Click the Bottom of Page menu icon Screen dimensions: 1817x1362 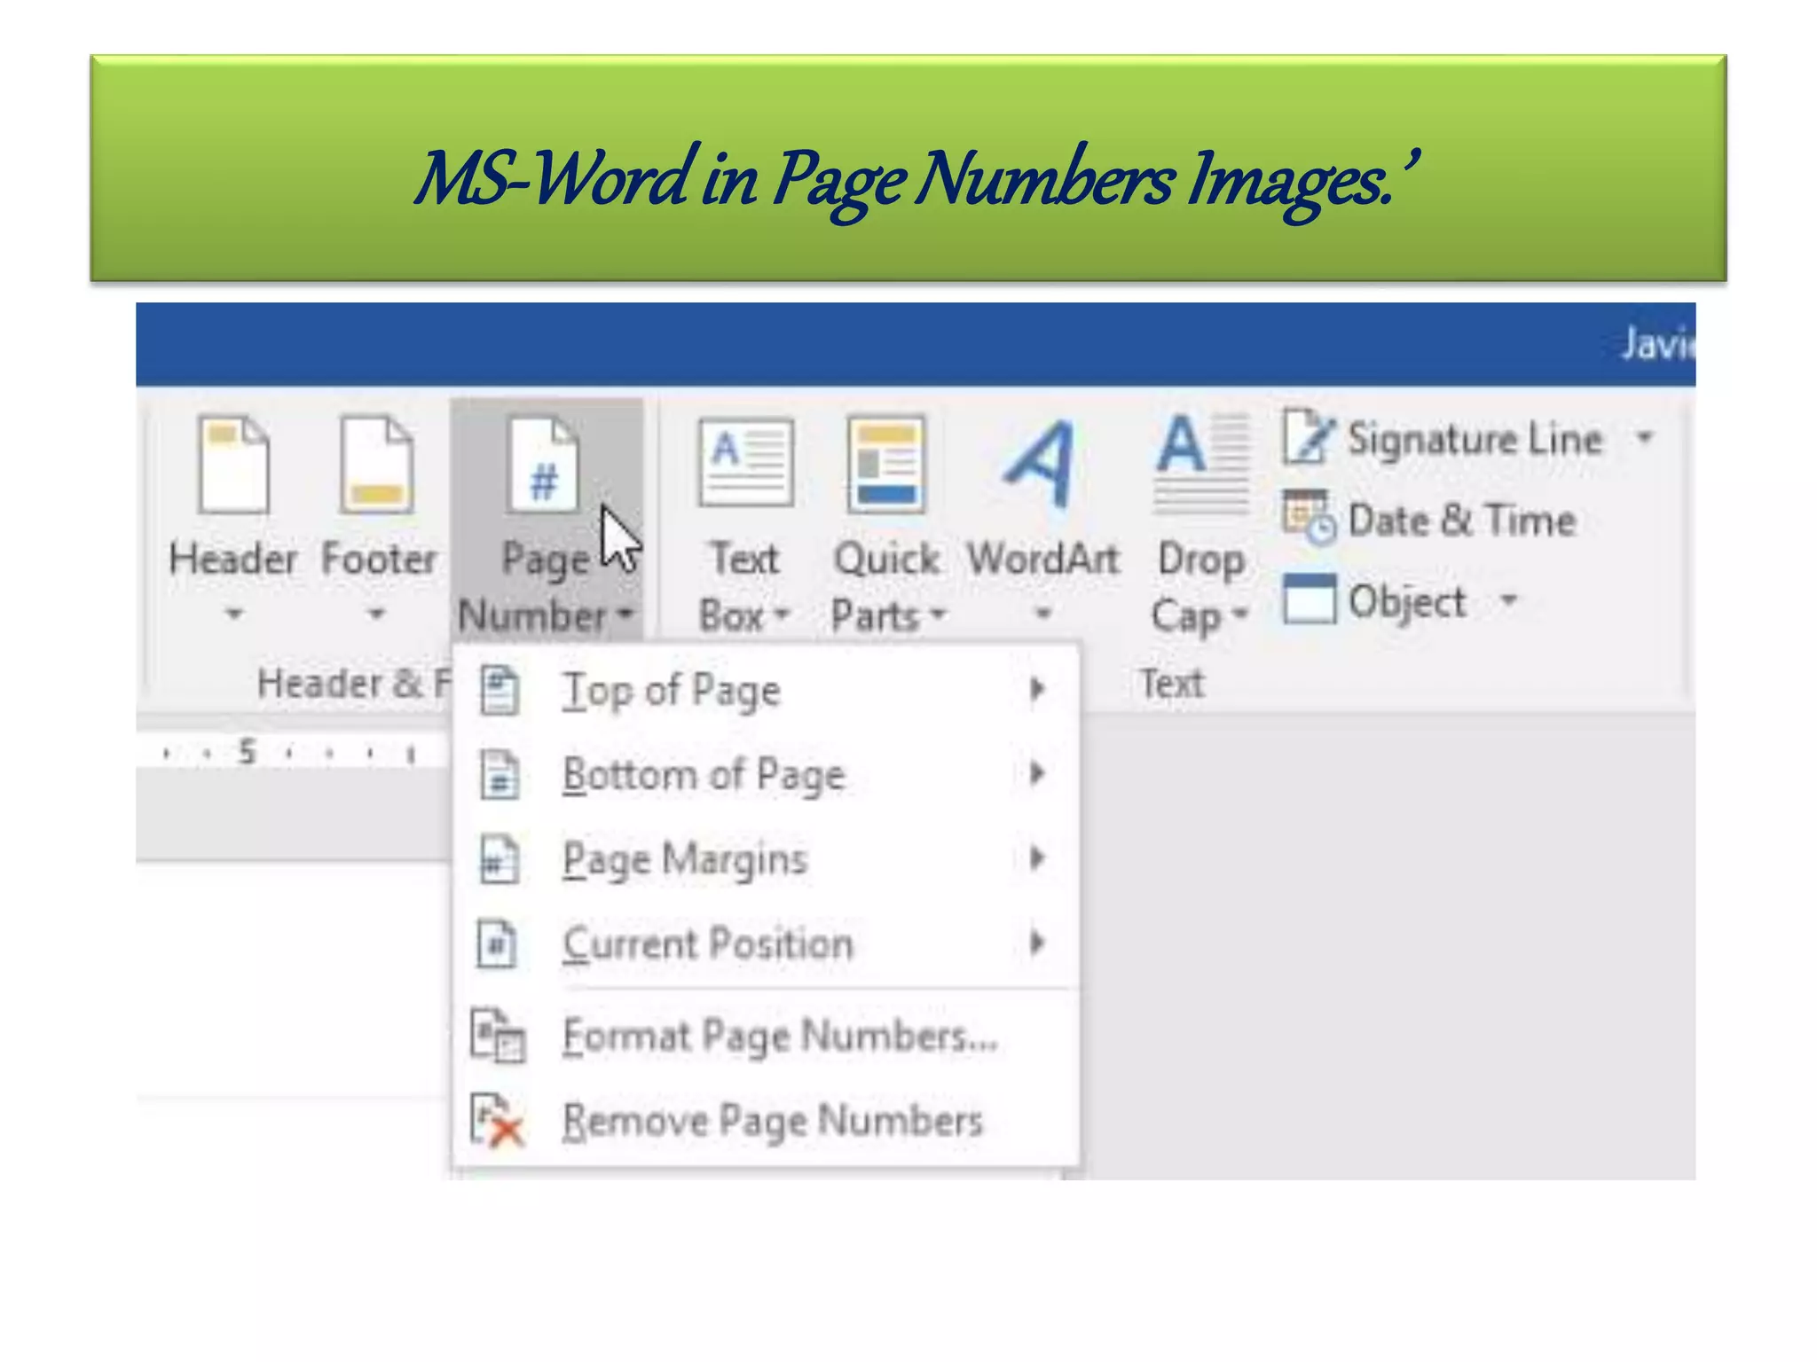click(x=499, y=774)
